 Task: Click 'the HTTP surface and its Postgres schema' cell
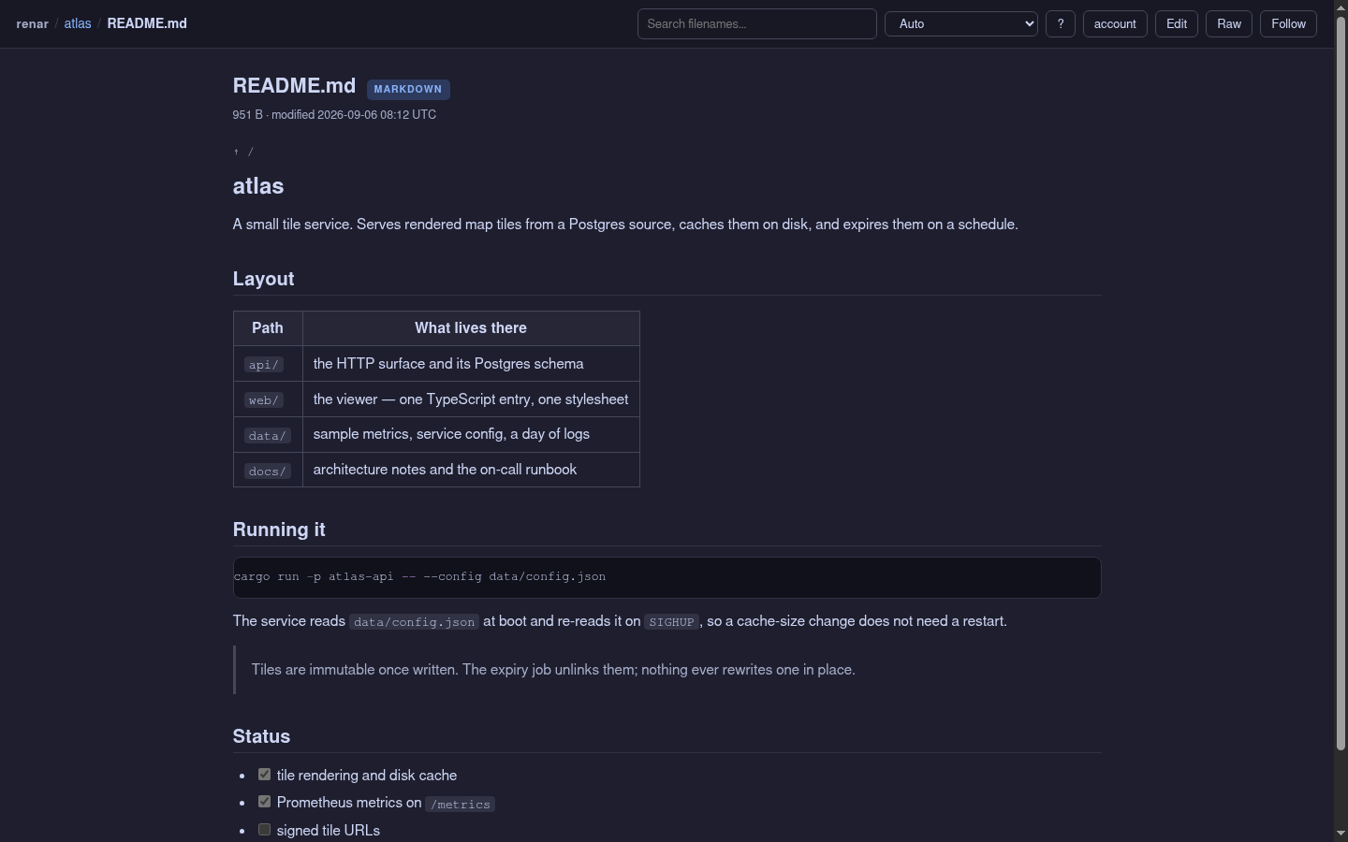click(471, 364)
